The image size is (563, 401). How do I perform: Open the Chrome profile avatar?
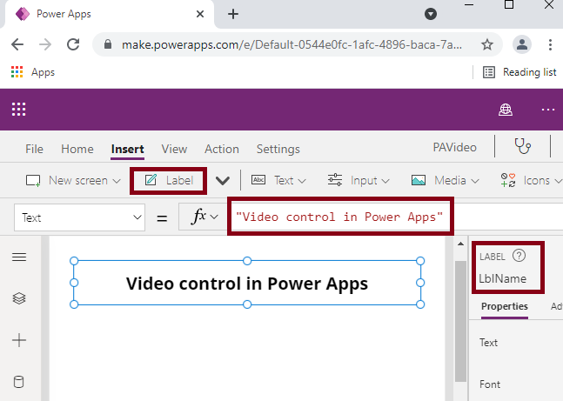coord(522,44)
